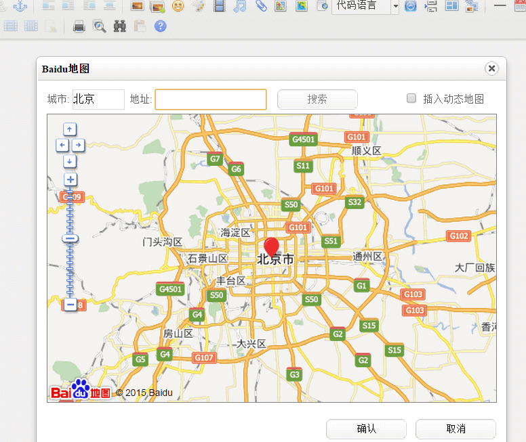Viewport: 526px width, 442px height.
Task: Pan the map down with arrow button
Action: coord(70,162)
